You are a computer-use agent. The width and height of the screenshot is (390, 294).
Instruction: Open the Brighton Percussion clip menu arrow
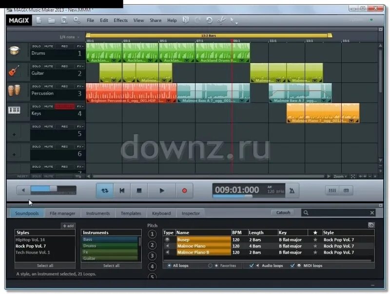tap(168, 101)
